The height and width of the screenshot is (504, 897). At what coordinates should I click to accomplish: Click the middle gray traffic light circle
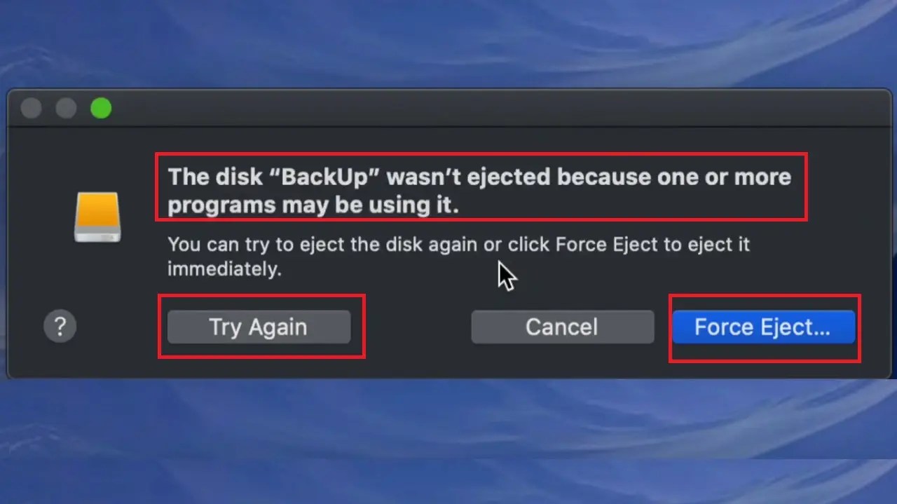point(67,108)
